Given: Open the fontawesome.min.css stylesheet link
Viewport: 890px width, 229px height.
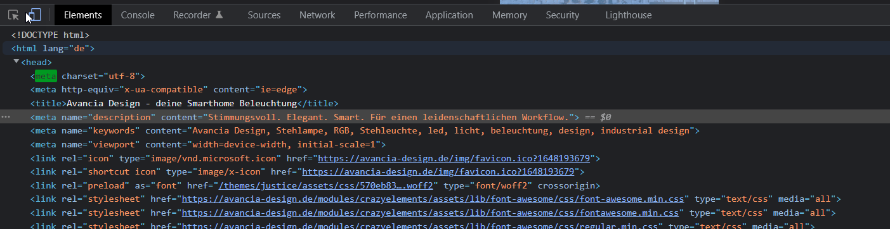Looking at the screenshot, I should 431,213.
